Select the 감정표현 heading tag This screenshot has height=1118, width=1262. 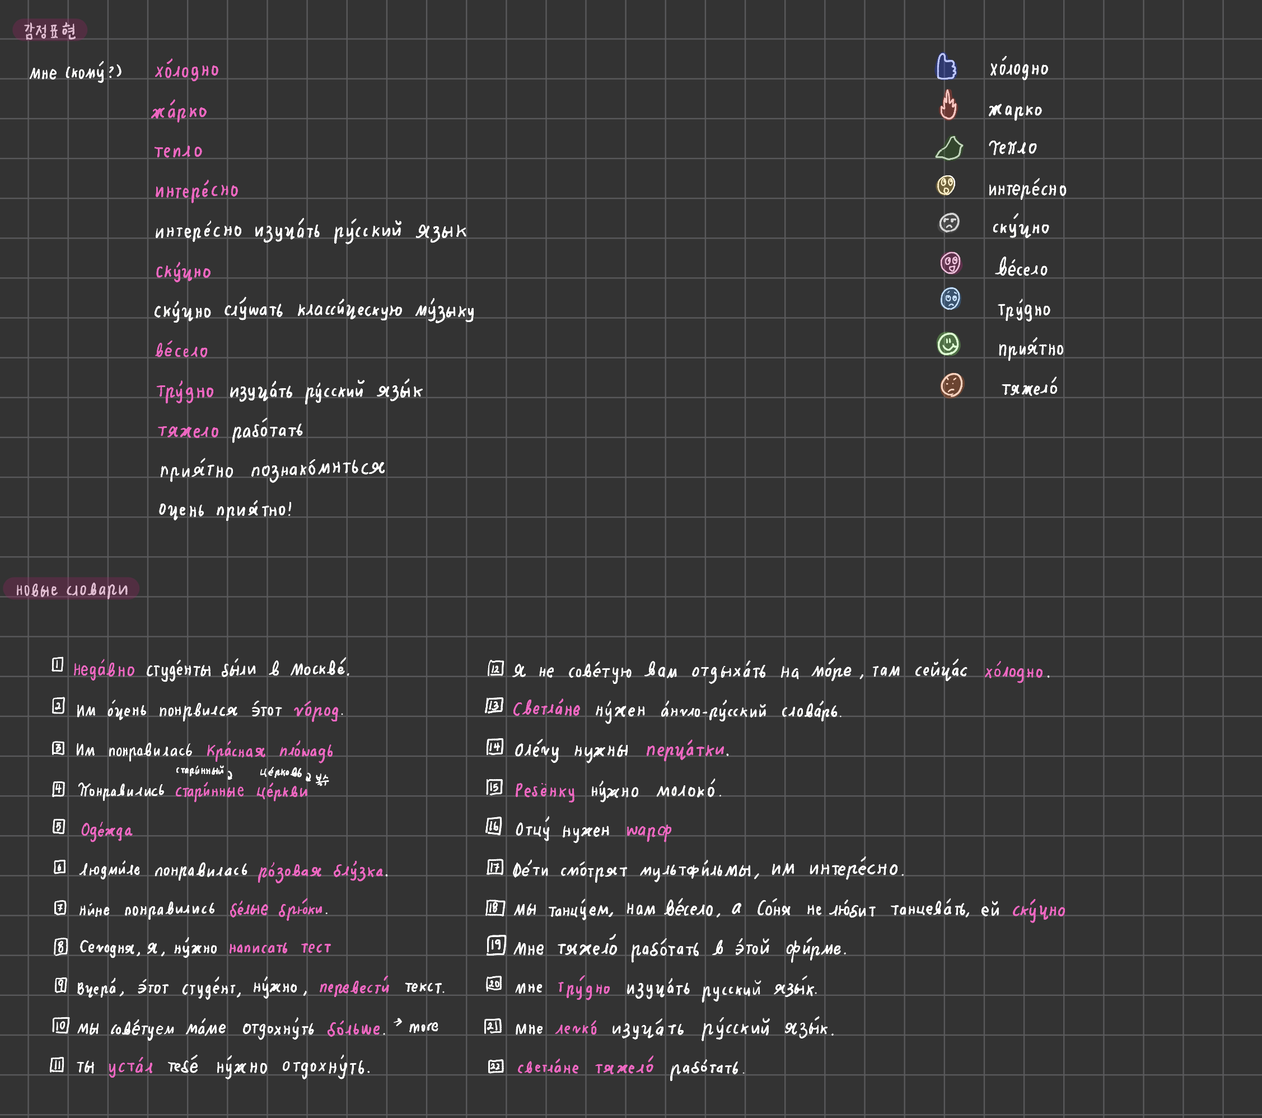(50, 30)
